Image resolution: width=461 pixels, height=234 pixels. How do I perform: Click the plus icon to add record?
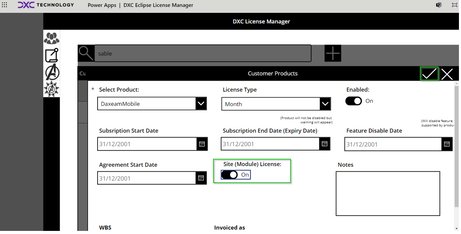coord(333,53)
